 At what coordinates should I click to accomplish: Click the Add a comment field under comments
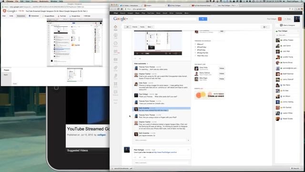161,140
